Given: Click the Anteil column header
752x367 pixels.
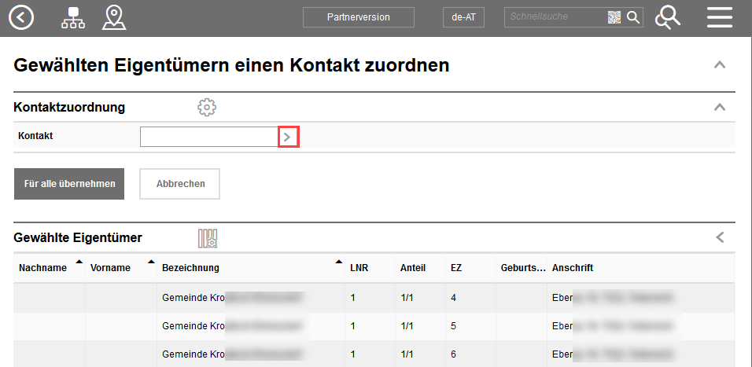Looking at the screenshot, I should tap(419, 268).
